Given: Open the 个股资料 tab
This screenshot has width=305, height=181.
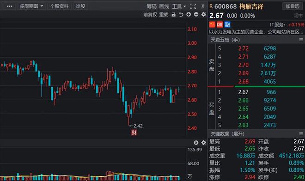Looking at the screenshot, I should (x=59, y=6).
